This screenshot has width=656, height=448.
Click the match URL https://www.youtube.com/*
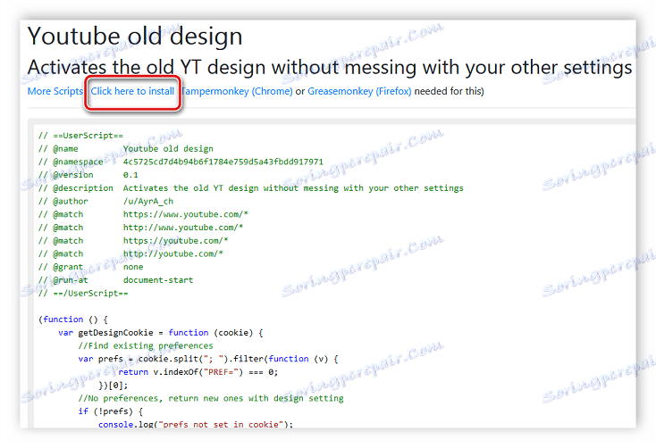(185, 214)
